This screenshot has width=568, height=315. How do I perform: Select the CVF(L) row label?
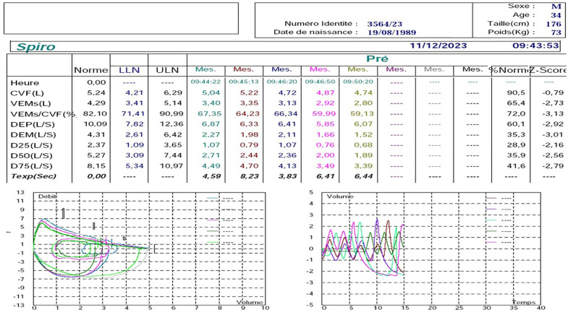pos(25,92)
